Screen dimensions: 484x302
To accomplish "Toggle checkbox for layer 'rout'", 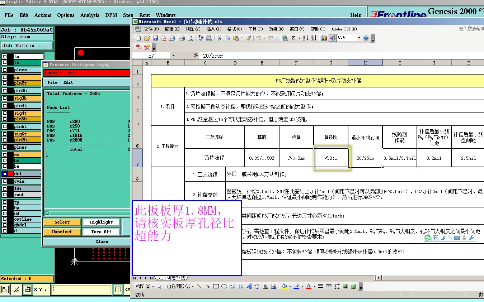I will click(x=4, y=195).
